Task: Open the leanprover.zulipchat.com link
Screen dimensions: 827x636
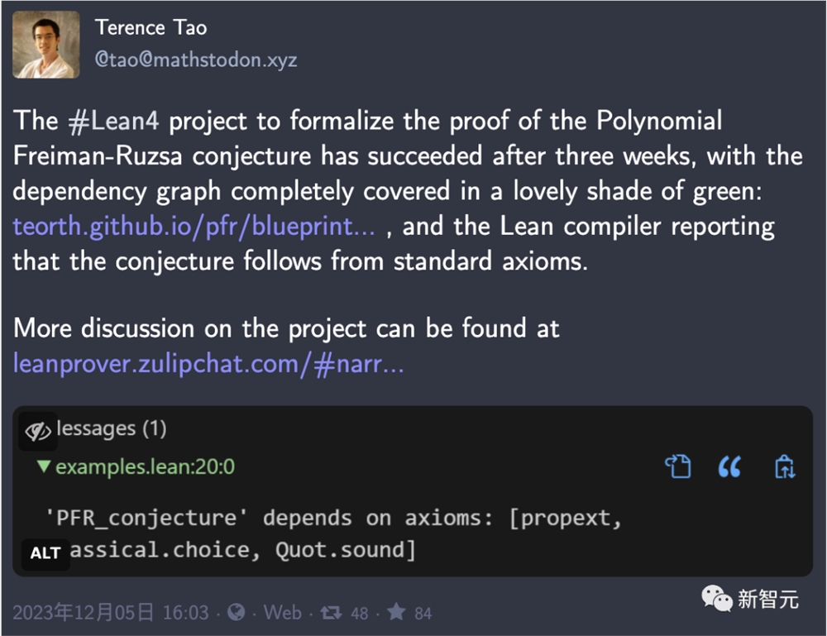Action: (x=208, y=364)
